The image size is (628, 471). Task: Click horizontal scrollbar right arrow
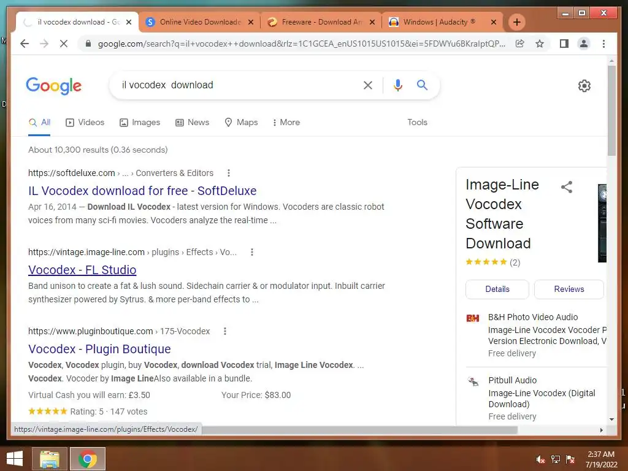(601, 430)
